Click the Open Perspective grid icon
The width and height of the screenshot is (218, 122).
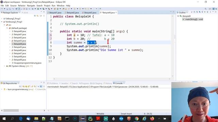tap(210, 9)
